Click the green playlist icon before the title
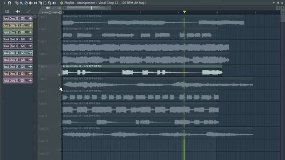This screenshot has height=160, width=285. point(61,3)
